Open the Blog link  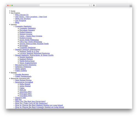click(17, 22)
